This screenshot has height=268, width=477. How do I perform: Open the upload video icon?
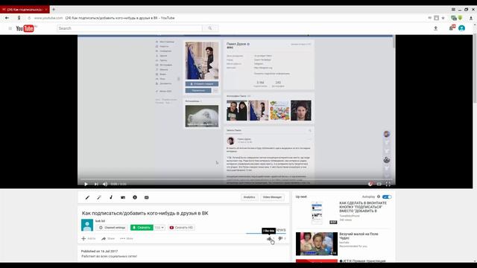click(435, 28)
